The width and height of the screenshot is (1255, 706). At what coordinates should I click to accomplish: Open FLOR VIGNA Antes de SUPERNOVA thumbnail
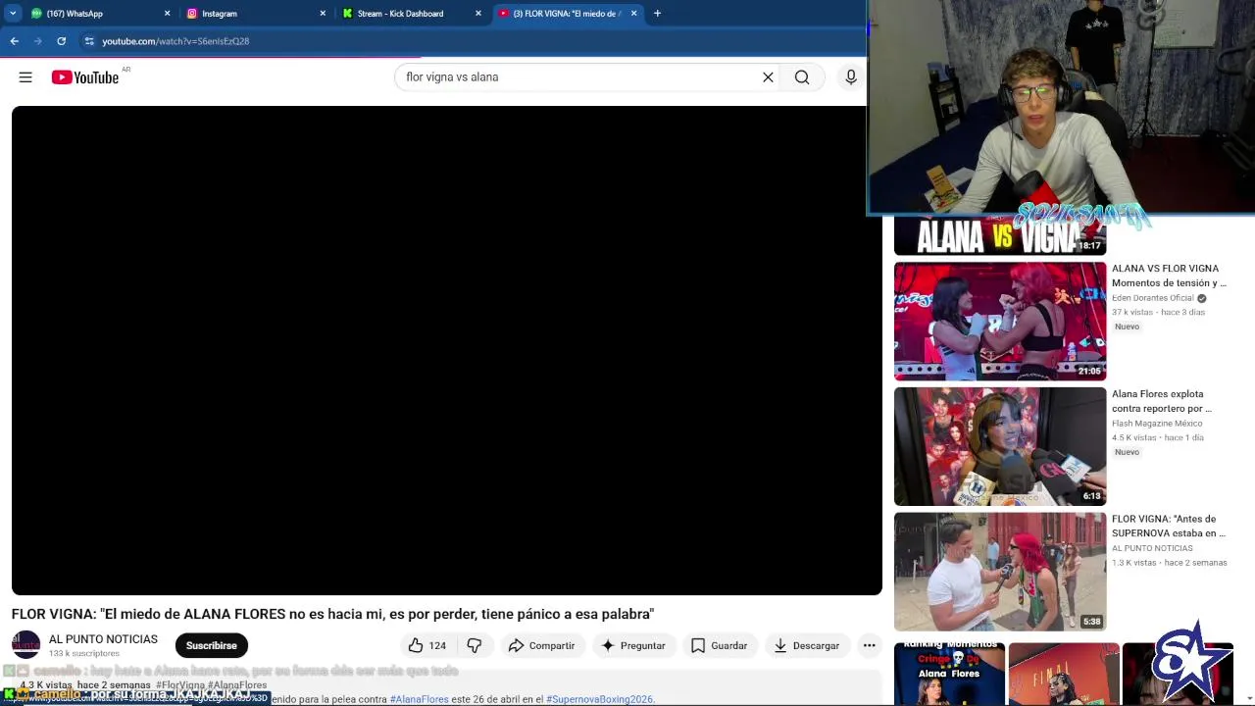[1000, 572]
